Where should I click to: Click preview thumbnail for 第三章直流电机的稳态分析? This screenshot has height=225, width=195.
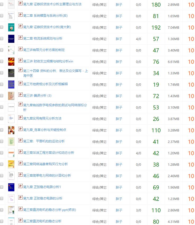coord(11,221)
